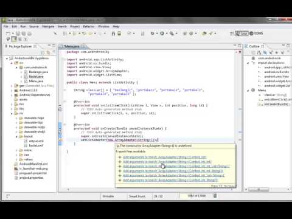Collapse the layout folder node
Screen dimensions: 292x219
[16, 137]
